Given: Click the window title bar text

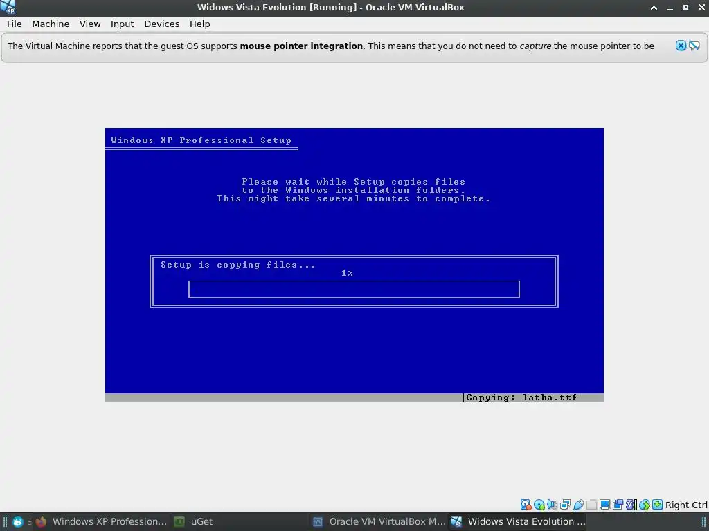Looking at the screenshot, I should 330,7.
